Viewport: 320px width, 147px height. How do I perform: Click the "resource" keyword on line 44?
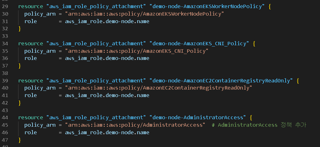(x=31, y=118)
